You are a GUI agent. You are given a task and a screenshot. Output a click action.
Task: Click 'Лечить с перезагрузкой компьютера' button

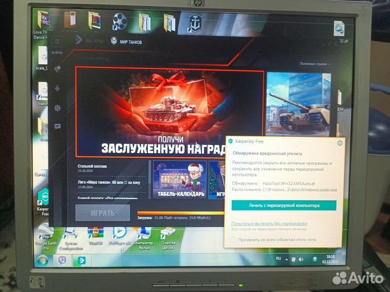[x=284, y=205]
